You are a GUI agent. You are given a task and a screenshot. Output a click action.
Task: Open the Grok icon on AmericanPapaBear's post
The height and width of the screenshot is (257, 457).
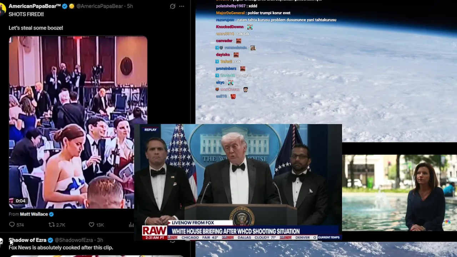[172, 6]
